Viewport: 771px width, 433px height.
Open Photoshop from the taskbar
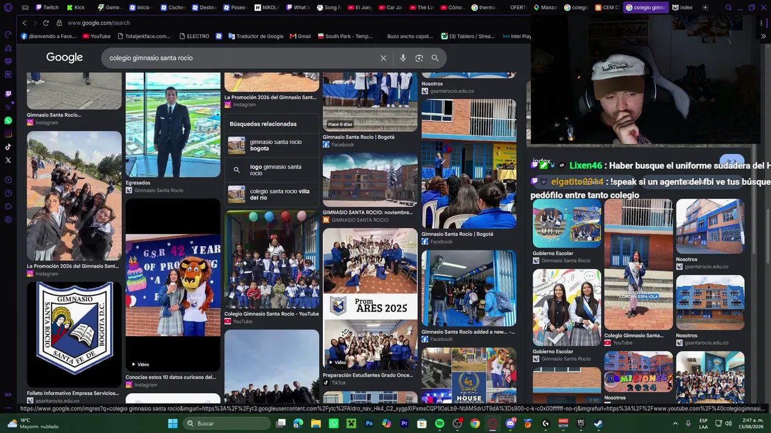coord(369,423)
